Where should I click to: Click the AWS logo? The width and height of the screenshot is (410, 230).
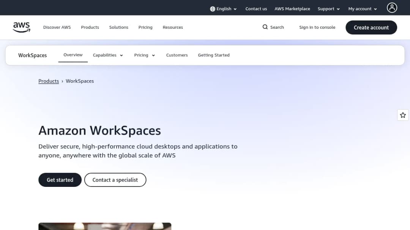point(21,27)
